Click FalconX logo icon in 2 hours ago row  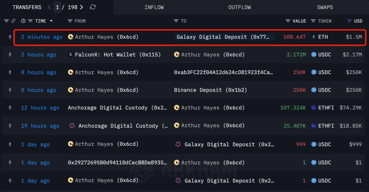[71, 55]
